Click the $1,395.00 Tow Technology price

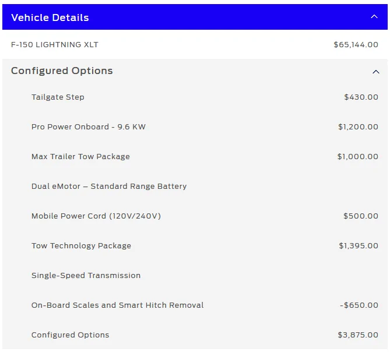(x=358, y=246)
